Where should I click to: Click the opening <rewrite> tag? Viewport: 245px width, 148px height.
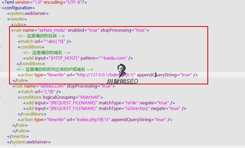coord(17,19)
